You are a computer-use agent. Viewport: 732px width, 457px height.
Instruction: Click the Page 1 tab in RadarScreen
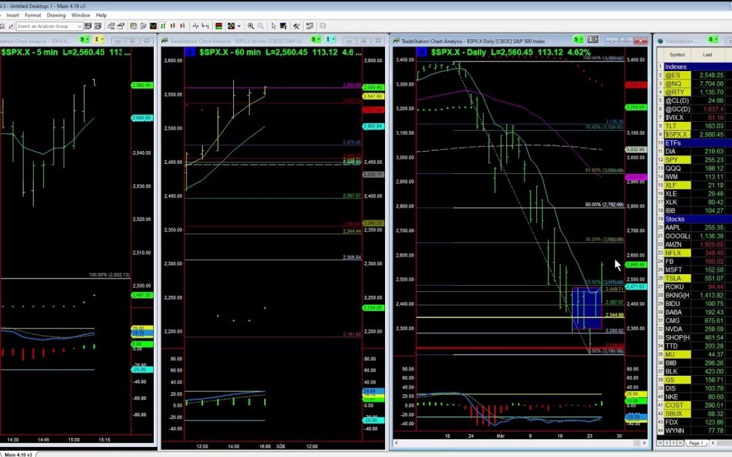pyautogui.click(x=695, y=443)
